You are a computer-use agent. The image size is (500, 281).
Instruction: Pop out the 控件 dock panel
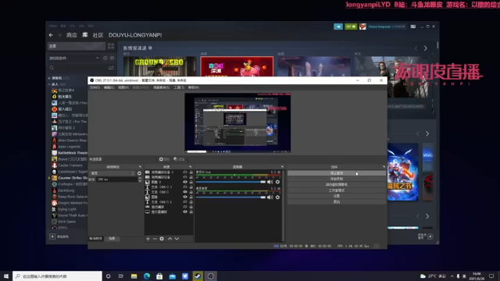point(384,166)
